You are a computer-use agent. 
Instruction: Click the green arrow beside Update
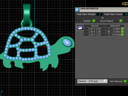[x=94, y=21]
